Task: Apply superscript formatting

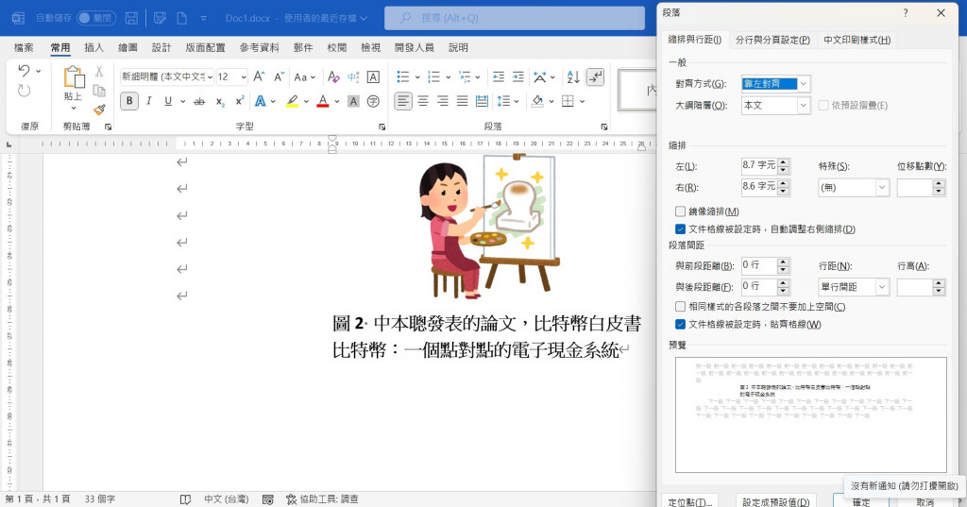Action: [x=240, y=101]
